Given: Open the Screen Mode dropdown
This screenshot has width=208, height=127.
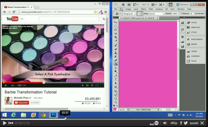Looking at the screenshot, I should point(162,5).
